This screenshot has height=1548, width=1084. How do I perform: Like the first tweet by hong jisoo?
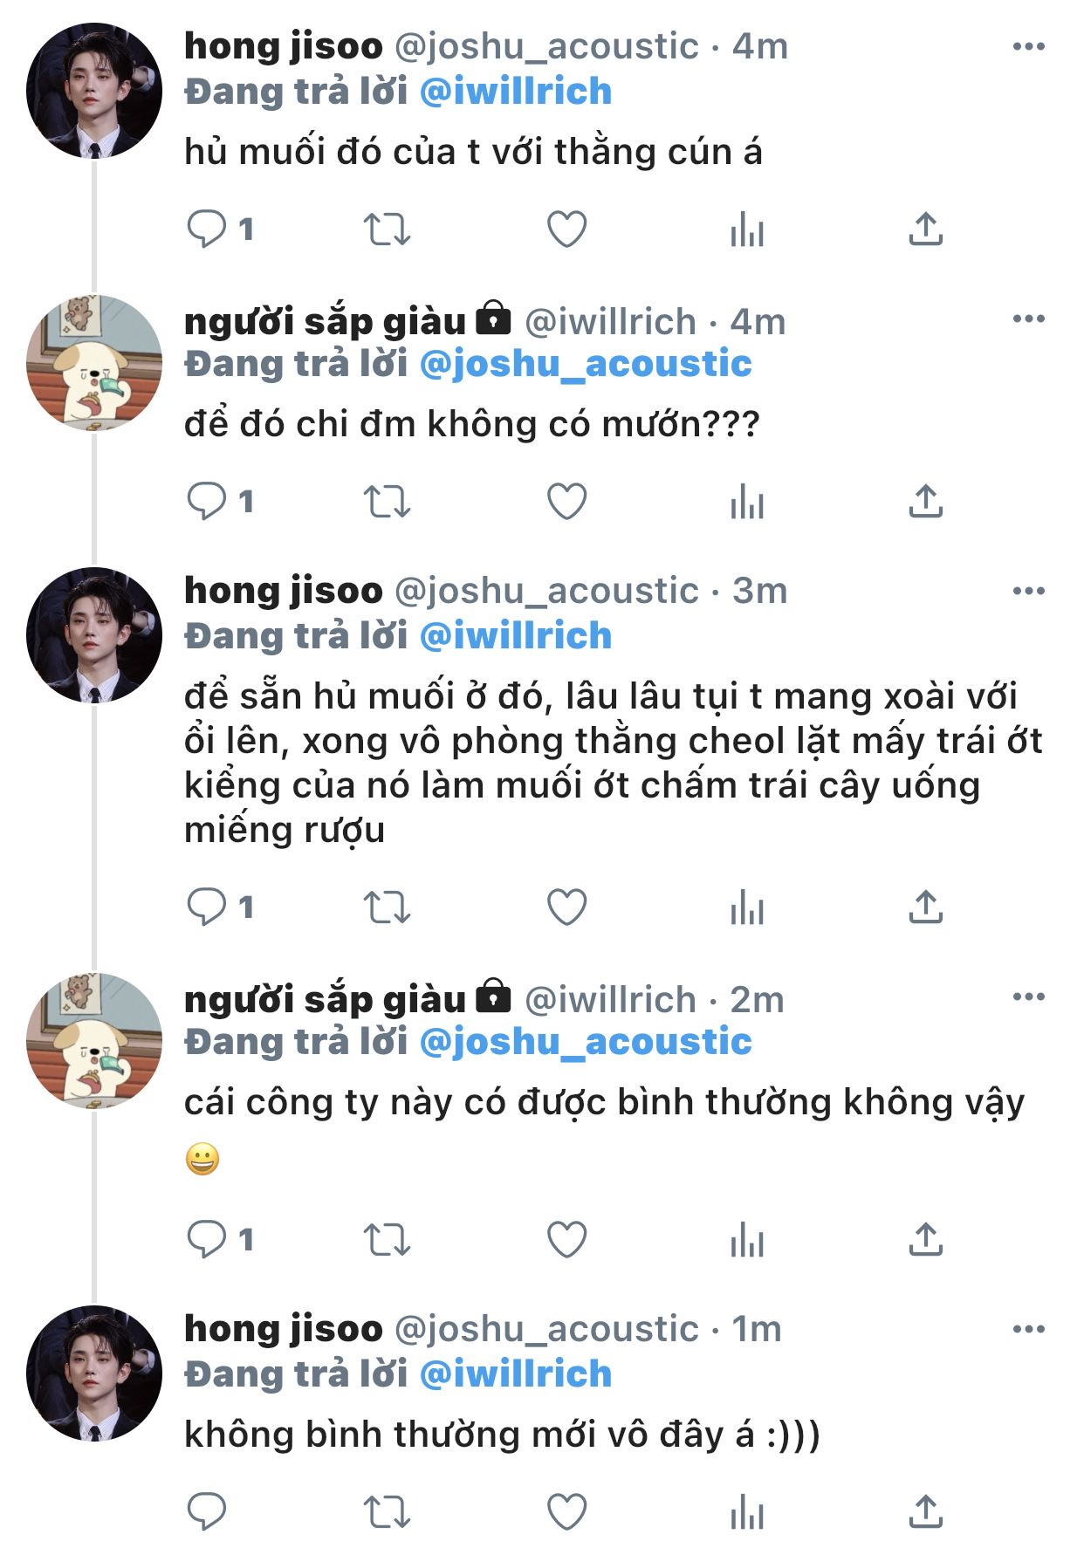tap(566, 229)
